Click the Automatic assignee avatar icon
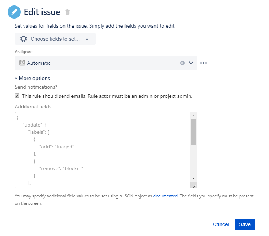The image size is (269, 236). [22, 63]
